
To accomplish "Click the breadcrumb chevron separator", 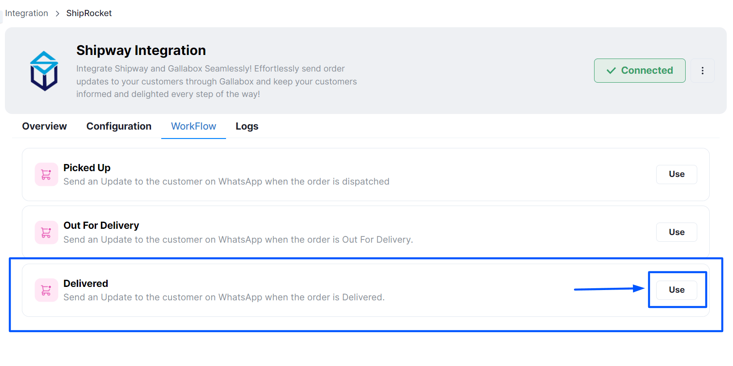I will pyautogui.click(x=57, y=13).
